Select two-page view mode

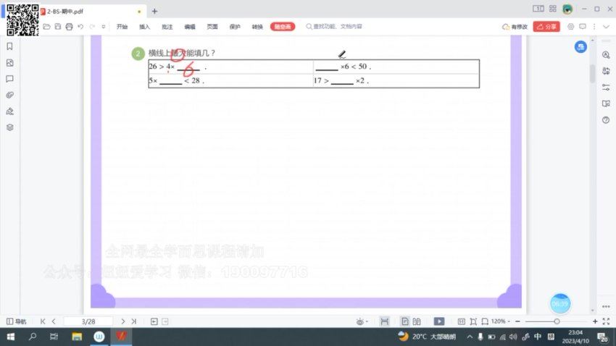(x=417, y=321)
